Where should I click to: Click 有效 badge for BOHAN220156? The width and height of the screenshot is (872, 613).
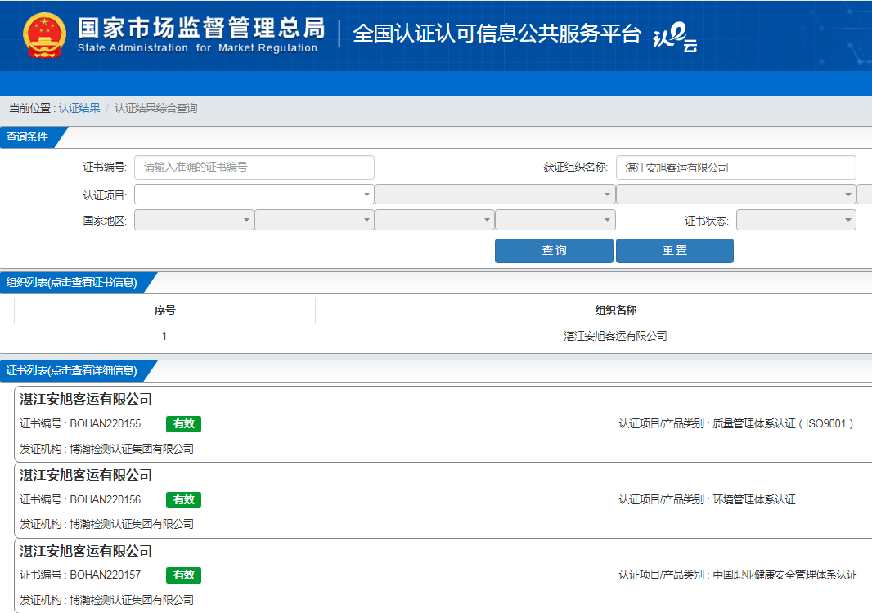[x=183, y=499]
